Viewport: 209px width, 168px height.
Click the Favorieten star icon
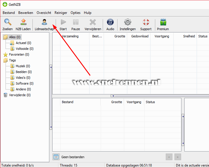point(6,54)
